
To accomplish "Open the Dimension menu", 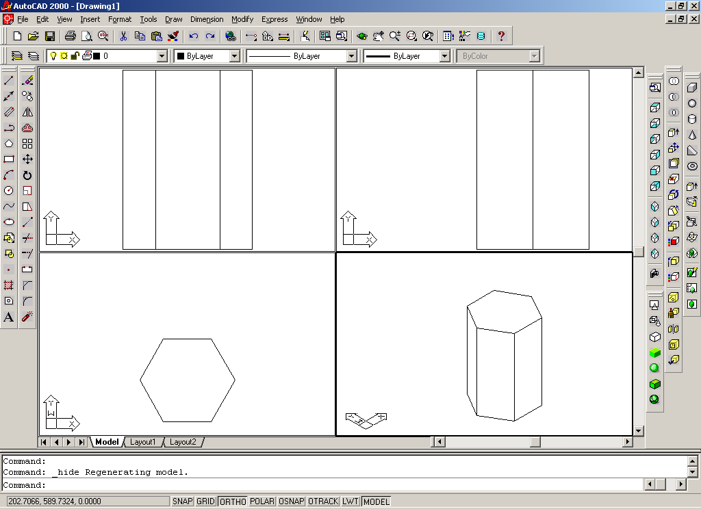I will click(x=207, y=19).
